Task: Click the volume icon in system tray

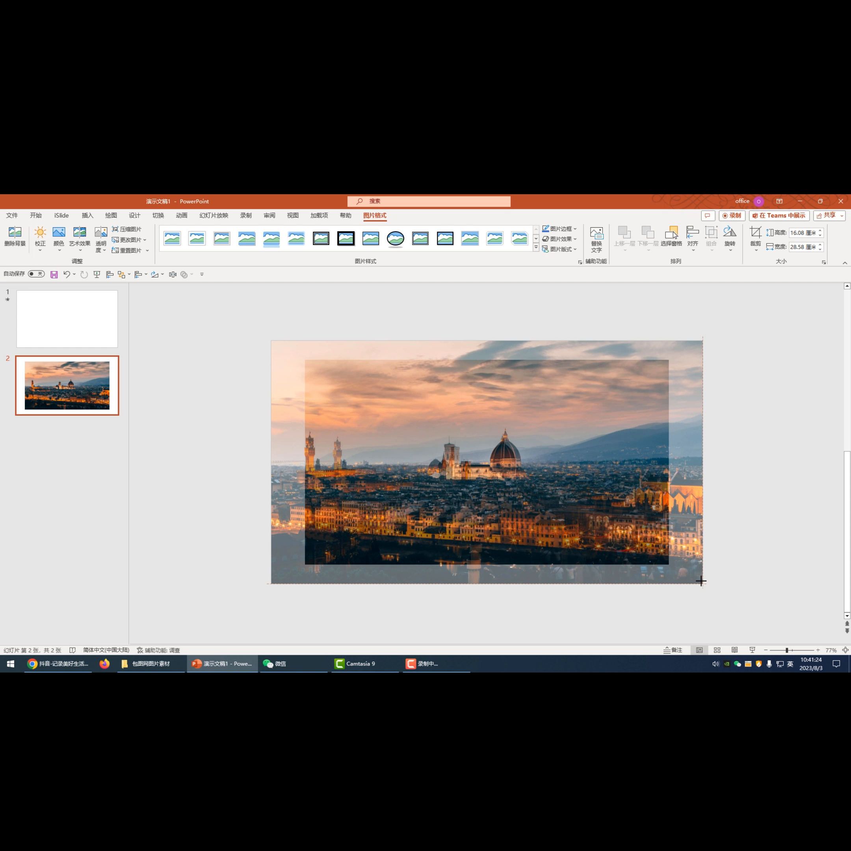Action: 716,664
